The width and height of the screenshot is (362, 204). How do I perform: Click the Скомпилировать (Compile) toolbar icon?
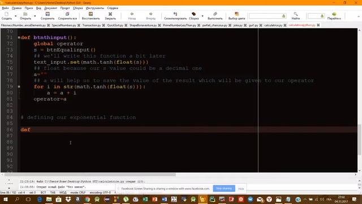175,16
